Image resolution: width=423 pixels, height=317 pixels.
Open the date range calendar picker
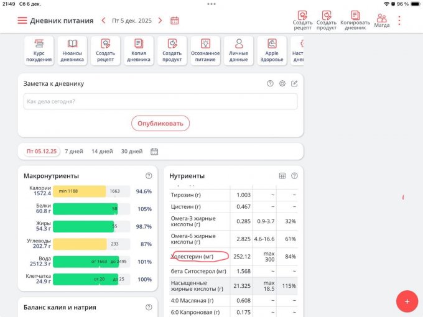click(154, 151)
